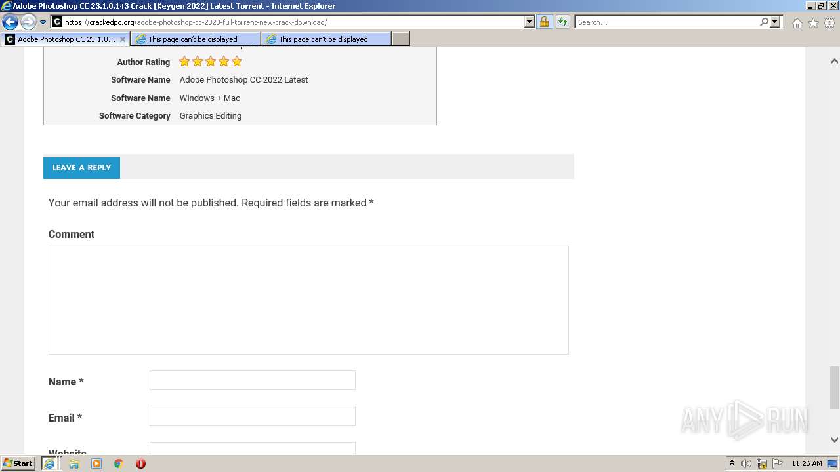Go forward with the browser Forward arrow
Screen dimensions: 840x472
click(28, 22)
